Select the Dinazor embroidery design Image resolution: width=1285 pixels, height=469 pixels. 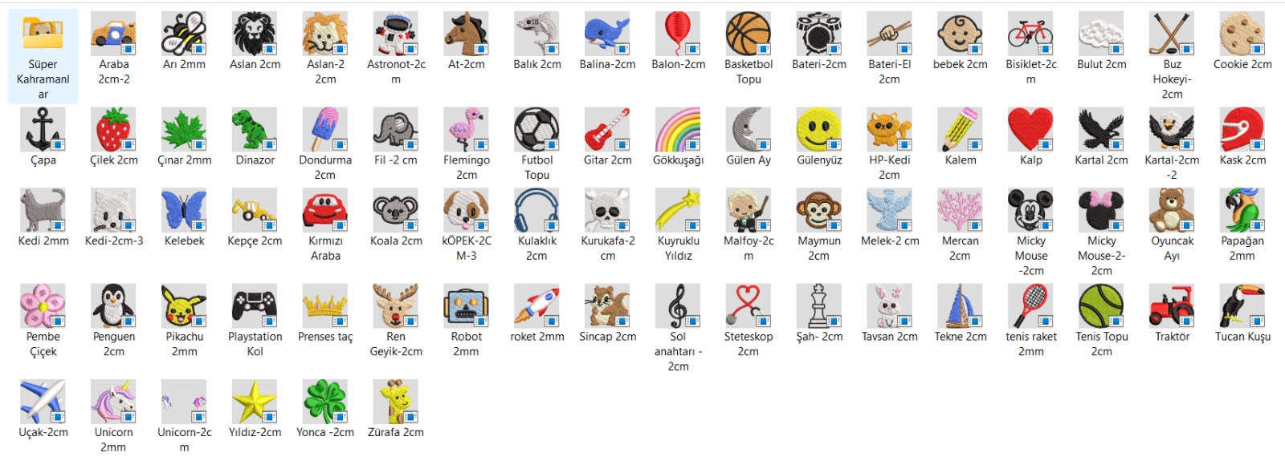[x=255, y=130]
